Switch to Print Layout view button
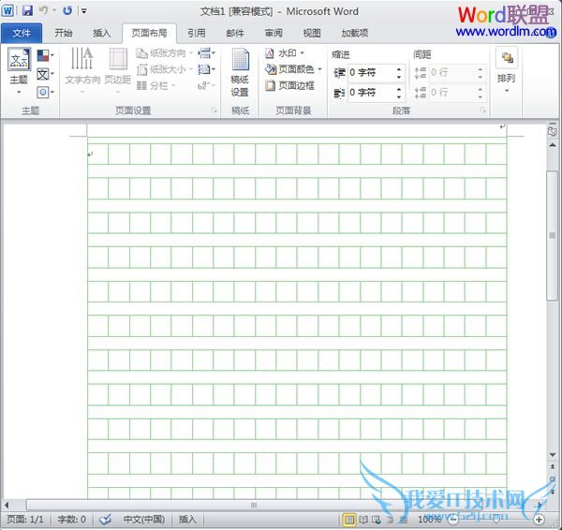Screen dimensions: 562x530 (x=349, y=519)
